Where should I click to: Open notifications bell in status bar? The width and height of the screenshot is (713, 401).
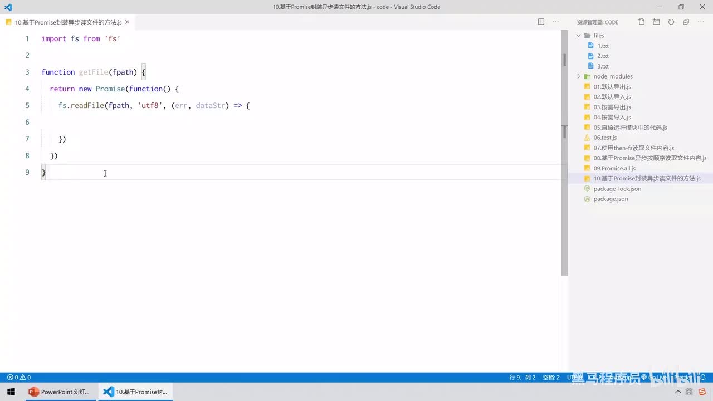[x=704, y=377]
